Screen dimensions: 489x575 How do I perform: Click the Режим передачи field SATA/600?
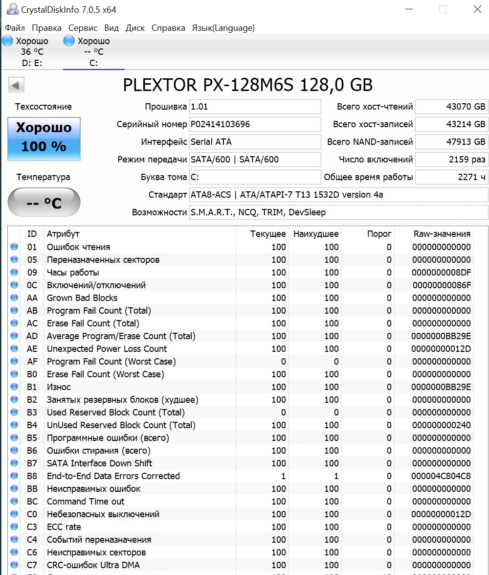(255, 160)
